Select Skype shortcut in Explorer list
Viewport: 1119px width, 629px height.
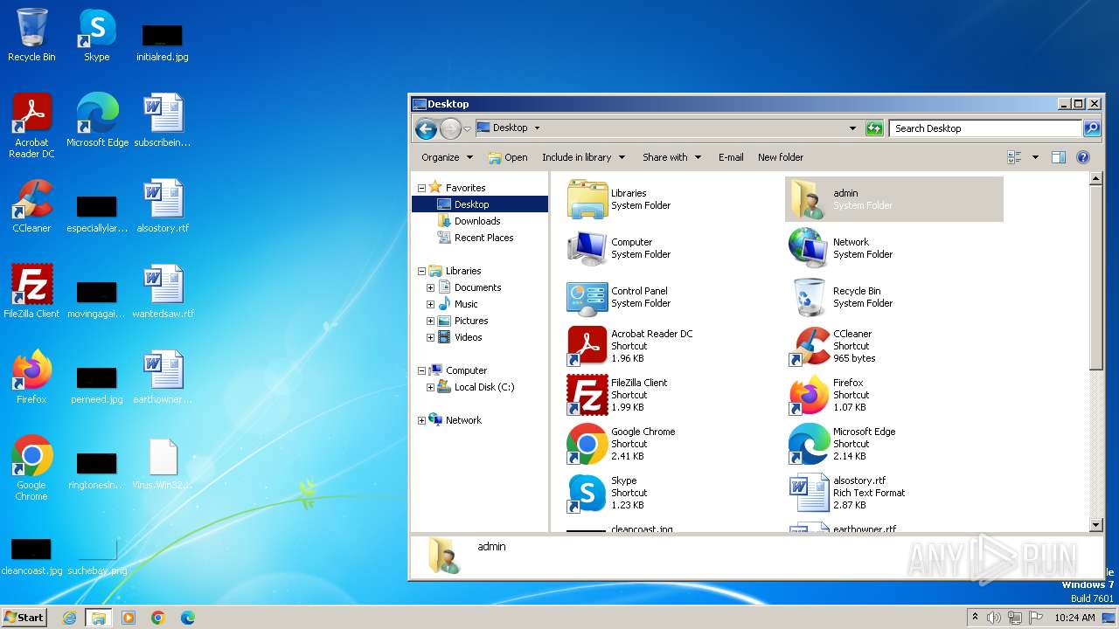(x=674, y=493)
